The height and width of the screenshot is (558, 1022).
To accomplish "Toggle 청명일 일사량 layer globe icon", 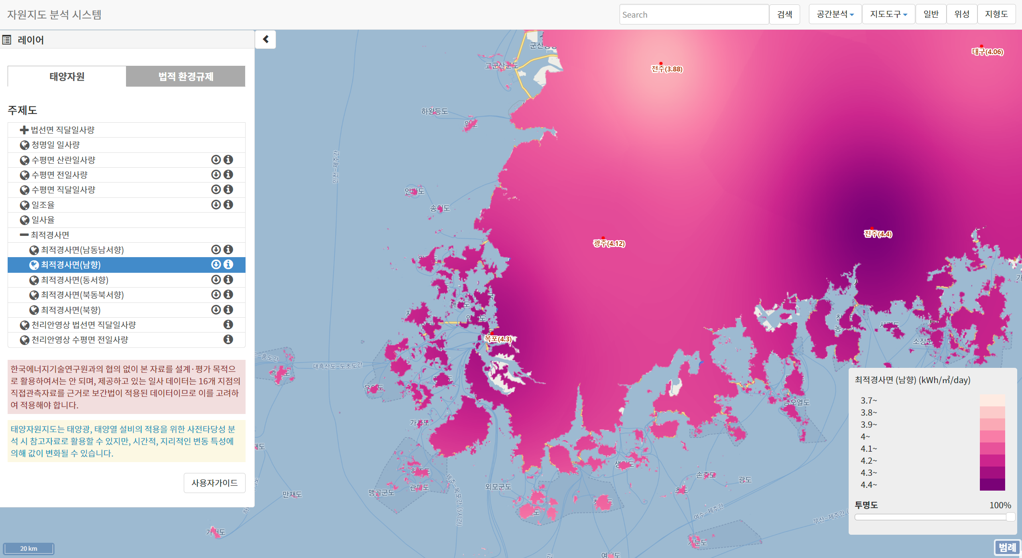I will [x=24, y=145].
